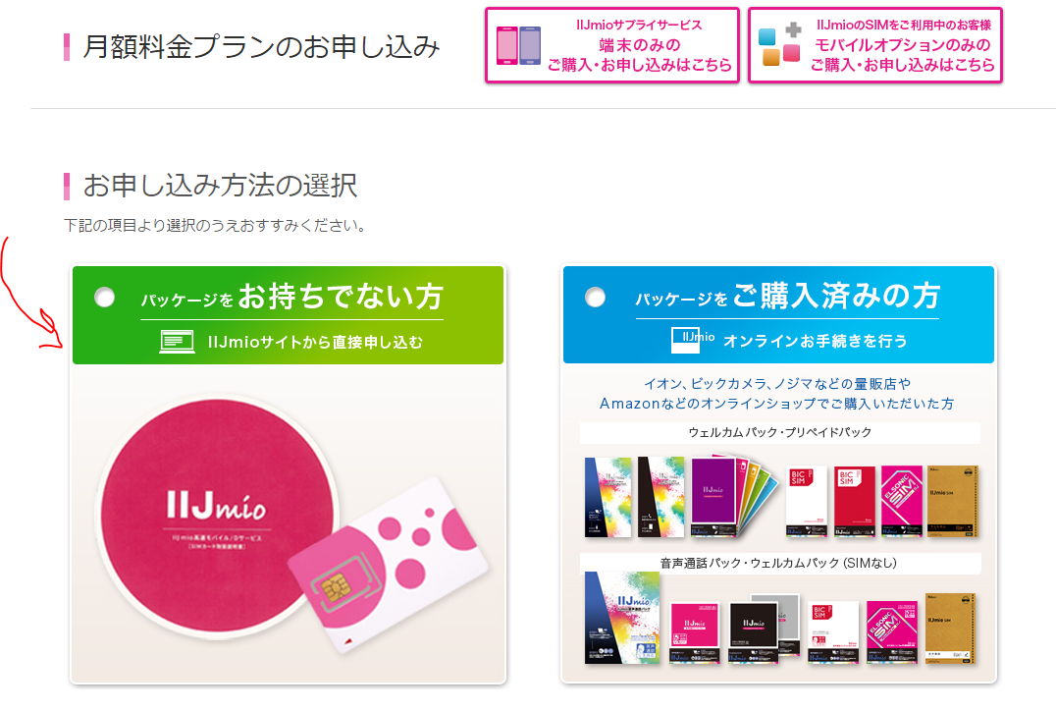Click the 音声通話パック・ウェルカムパック (SIMなし) heading bar
The image size is (1056, 712).
[780, 563]
